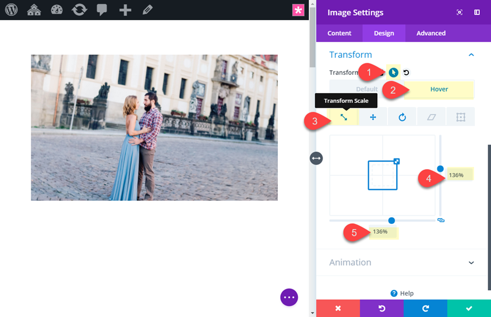Image resolution: width=491 pixels, height=317 pixels.
Task: Toggle linked scale values chain icon
Action: pos(441,220)
